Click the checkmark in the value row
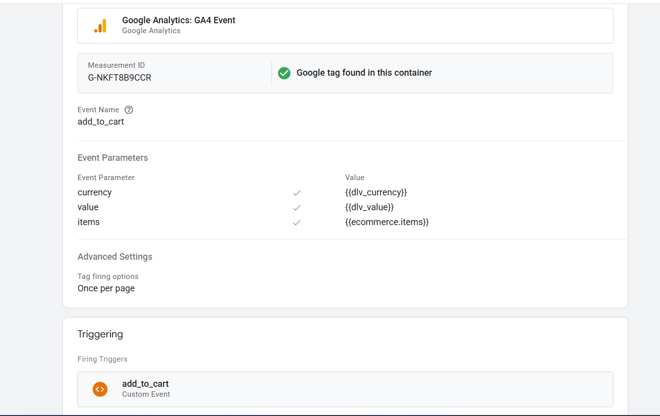Screen dimensions: 660x416 coord(297,208)
